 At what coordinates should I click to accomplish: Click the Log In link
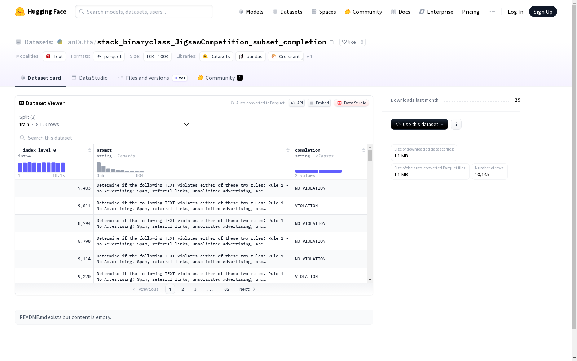tap(515, 12)
